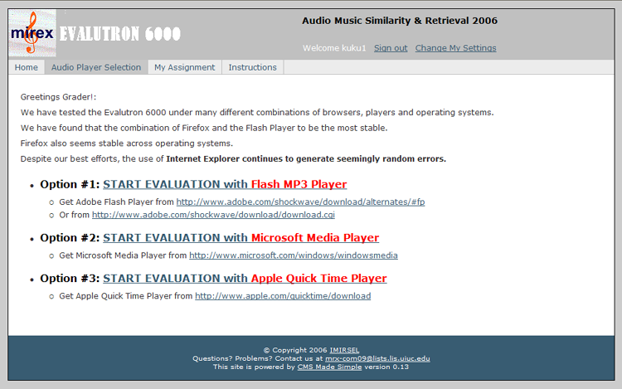The height and width of the screenshot is (389, 622).
Task: Start evaluation with Apple Quick Time Player
Action: (x=245, y=279)
